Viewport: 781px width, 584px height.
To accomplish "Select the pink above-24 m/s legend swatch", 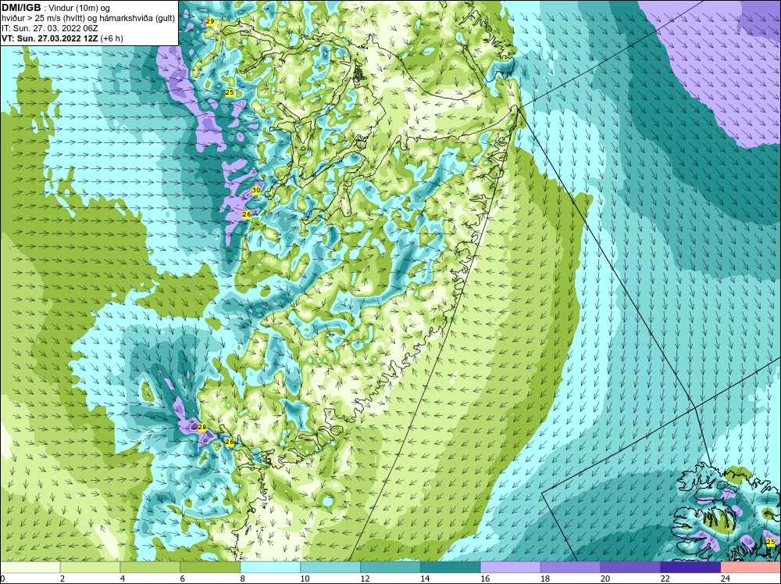I will click(751, 567).
